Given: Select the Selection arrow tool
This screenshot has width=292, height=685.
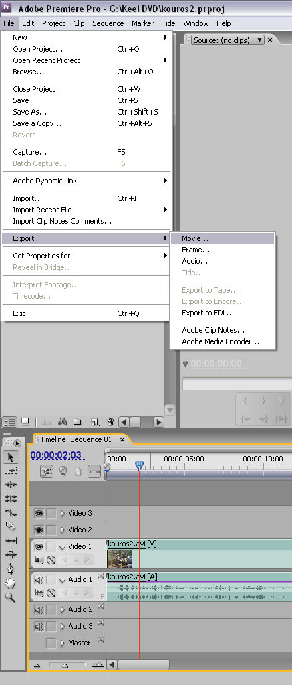Looking at the screenshot, I should pyautogui.click(x=11, y=457).
